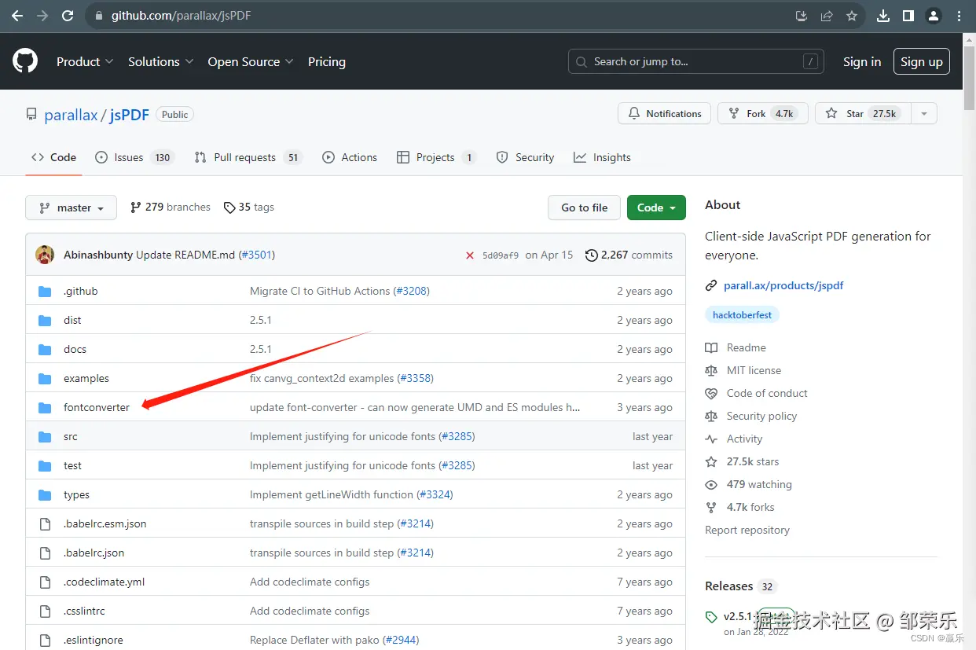Switch to Security tab
The image size is (976, 650).
[x=525, y=157]
